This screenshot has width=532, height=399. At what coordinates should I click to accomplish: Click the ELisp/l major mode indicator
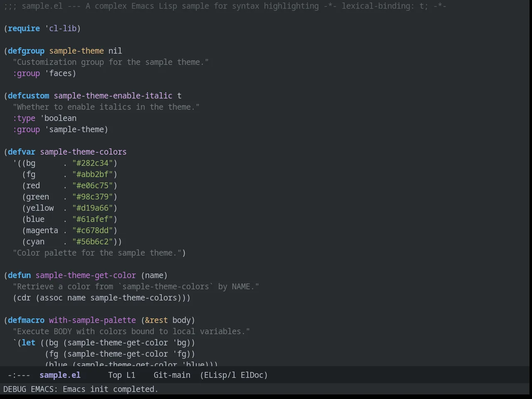coord(220,375)
